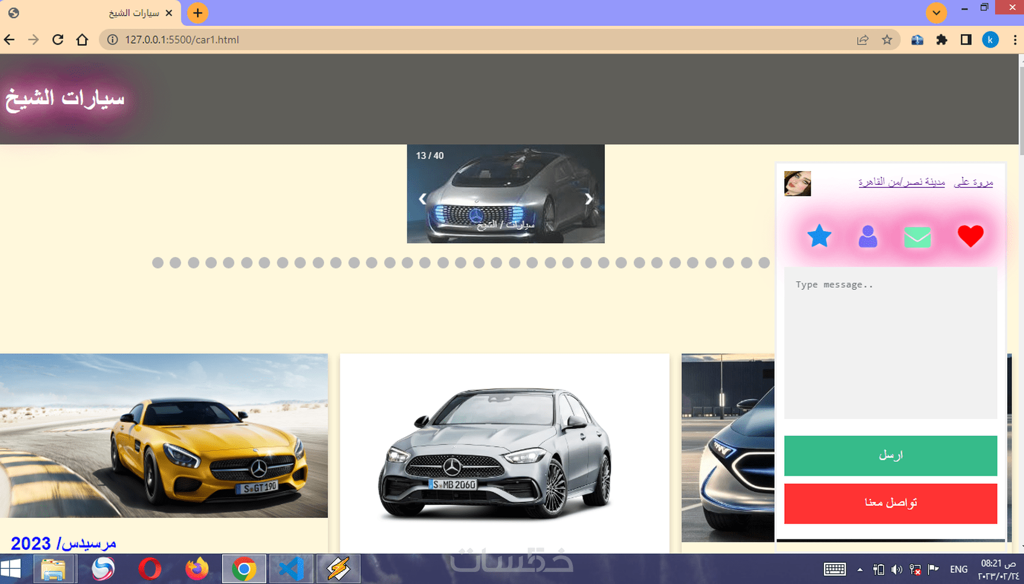Share this page from the address bar
This screenshot has width=1024, height=584.
[863, 40]
